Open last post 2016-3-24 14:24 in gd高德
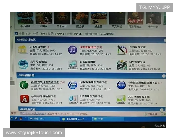The width and height of the screenshot is (176, 140). pos(53,103)
